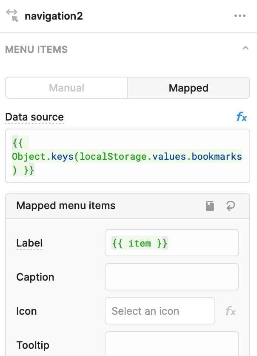This screenshot has height=356, width=257.
Task: Toggle Mapped mode for menu items
Action: click(x=188, y=88)
